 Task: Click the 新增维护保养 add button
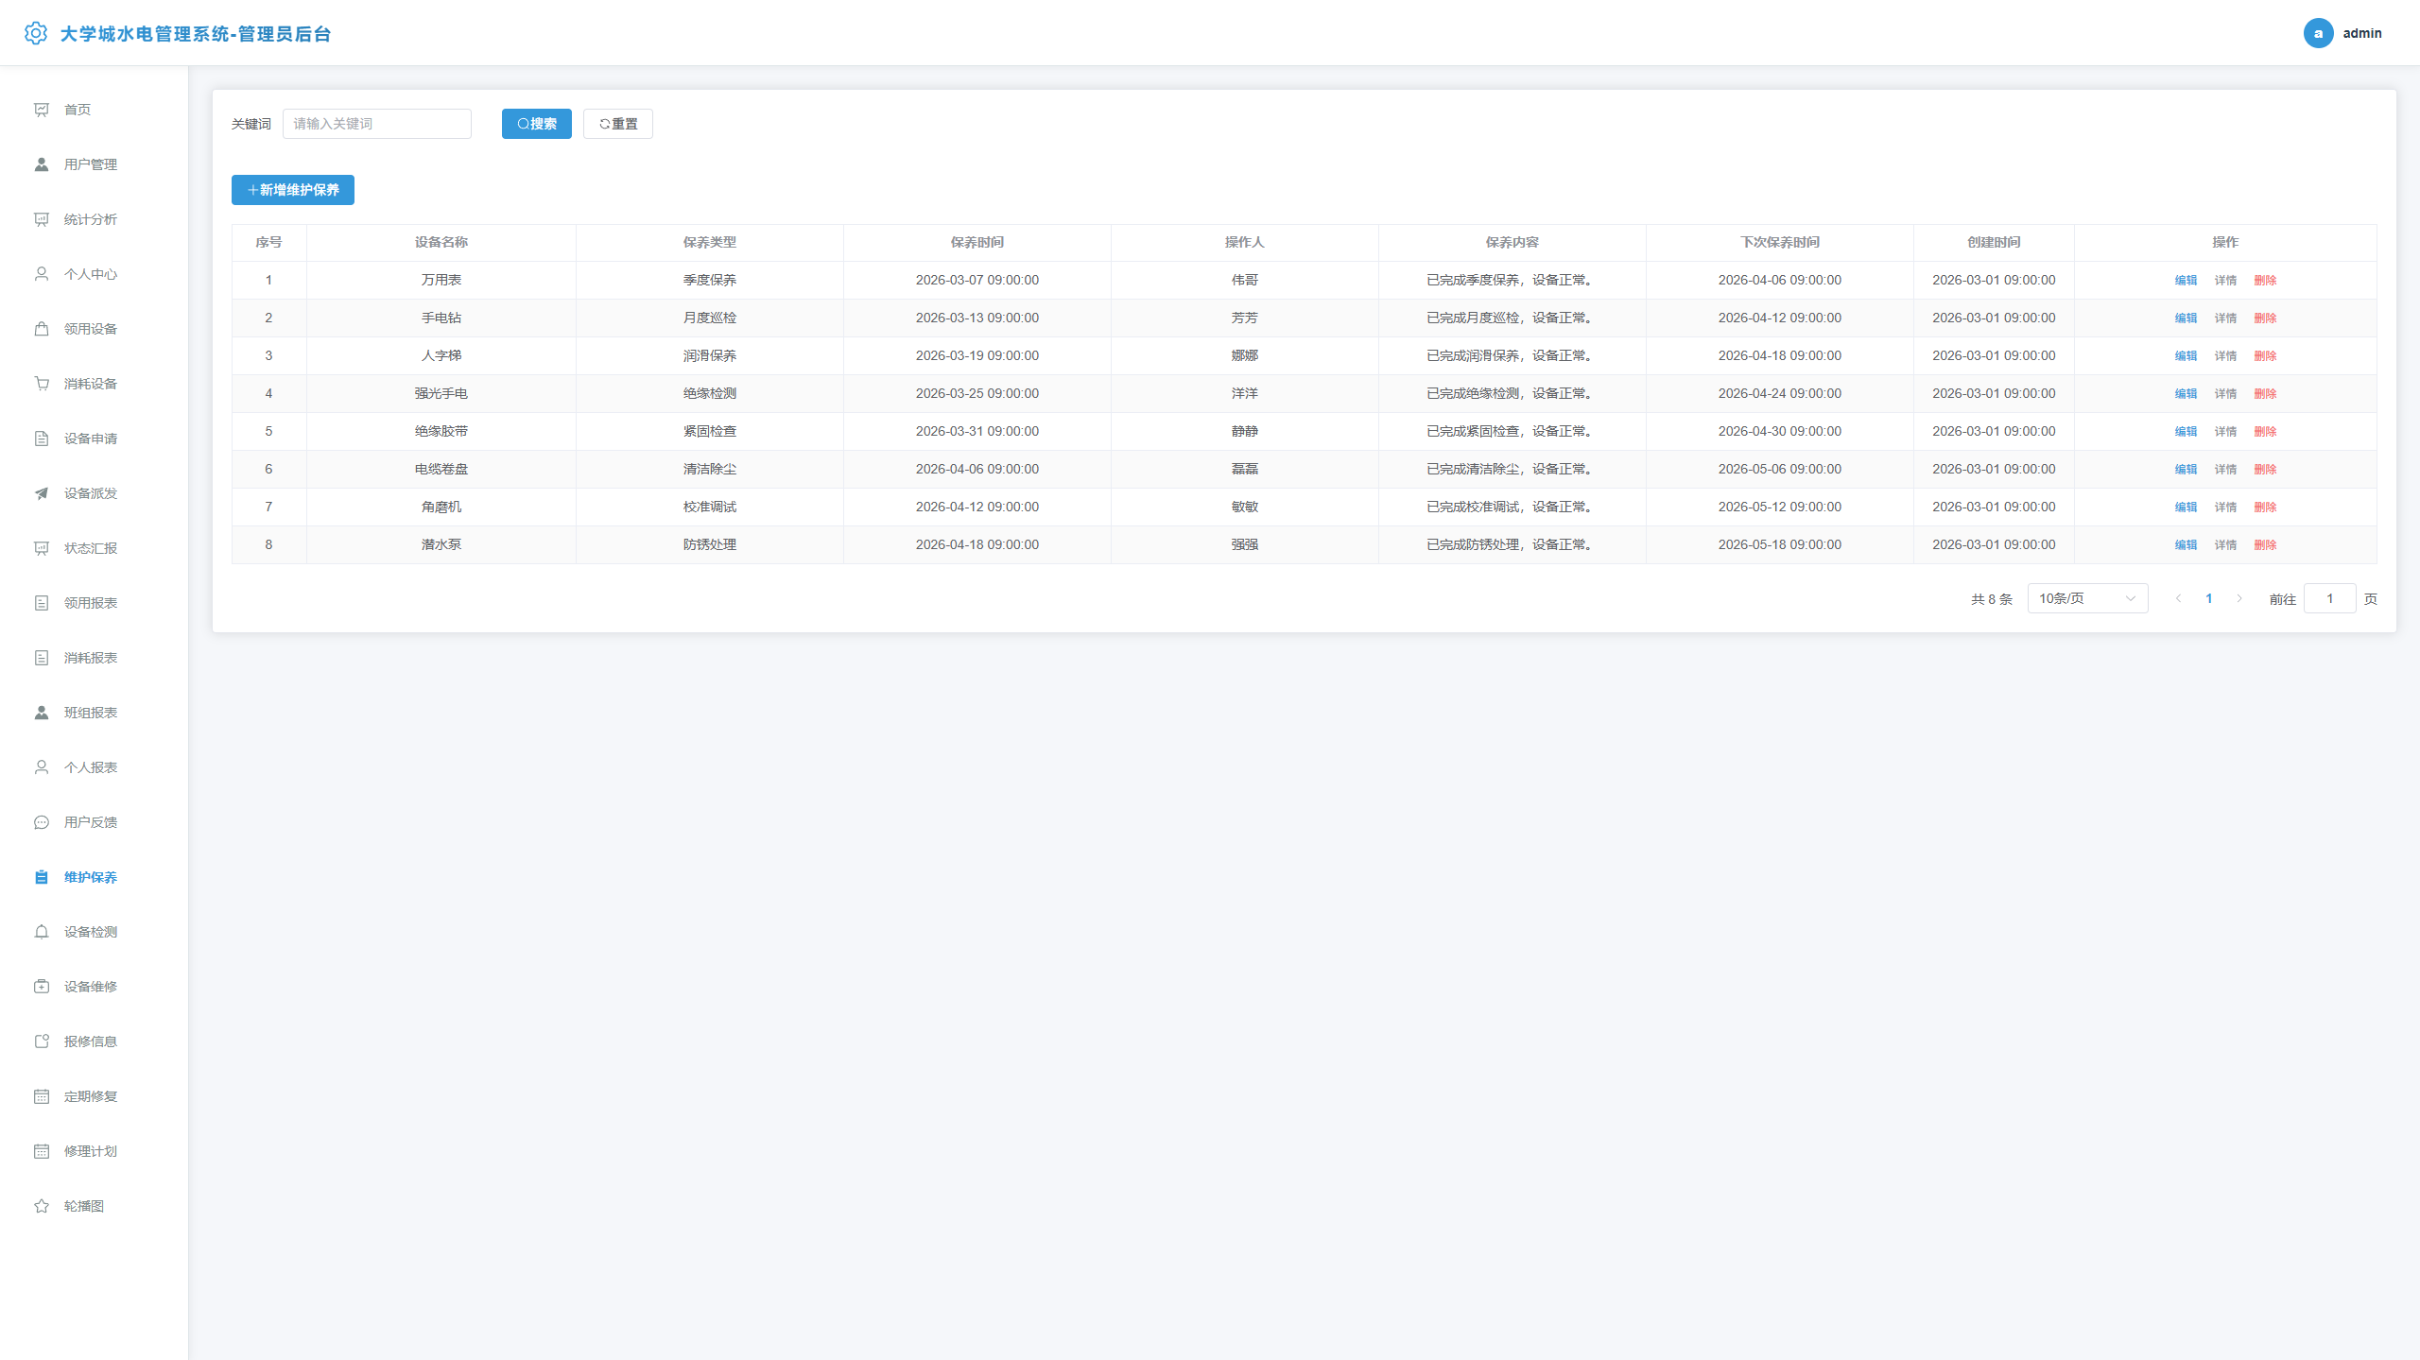293,190
